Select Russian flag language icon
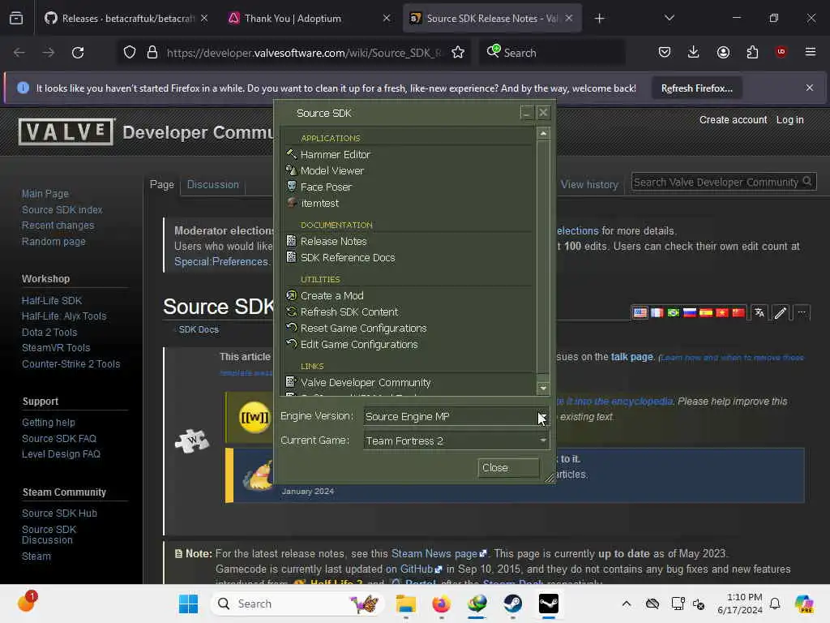This screenshot has width=830, height=623. click(x=689, y=312)
